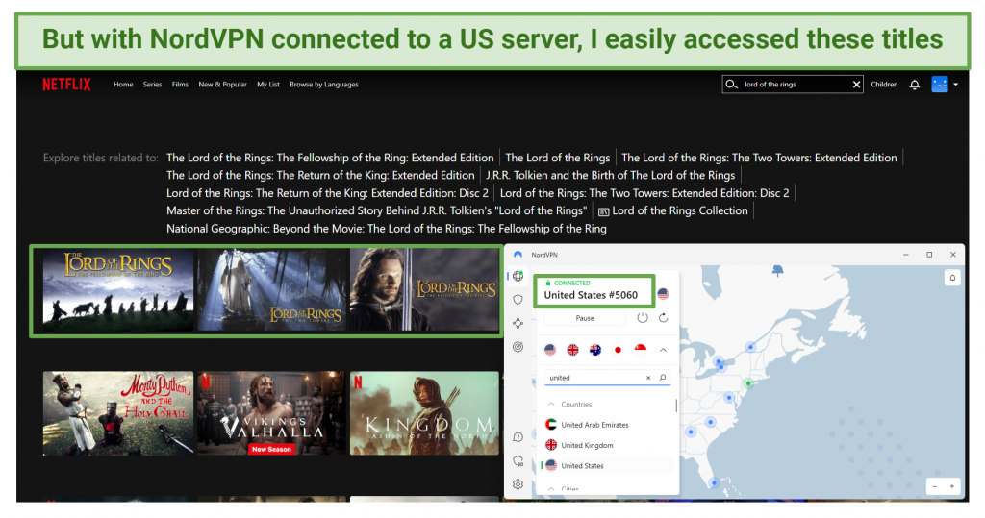Collapse the Countries list section

click(551, 405)
